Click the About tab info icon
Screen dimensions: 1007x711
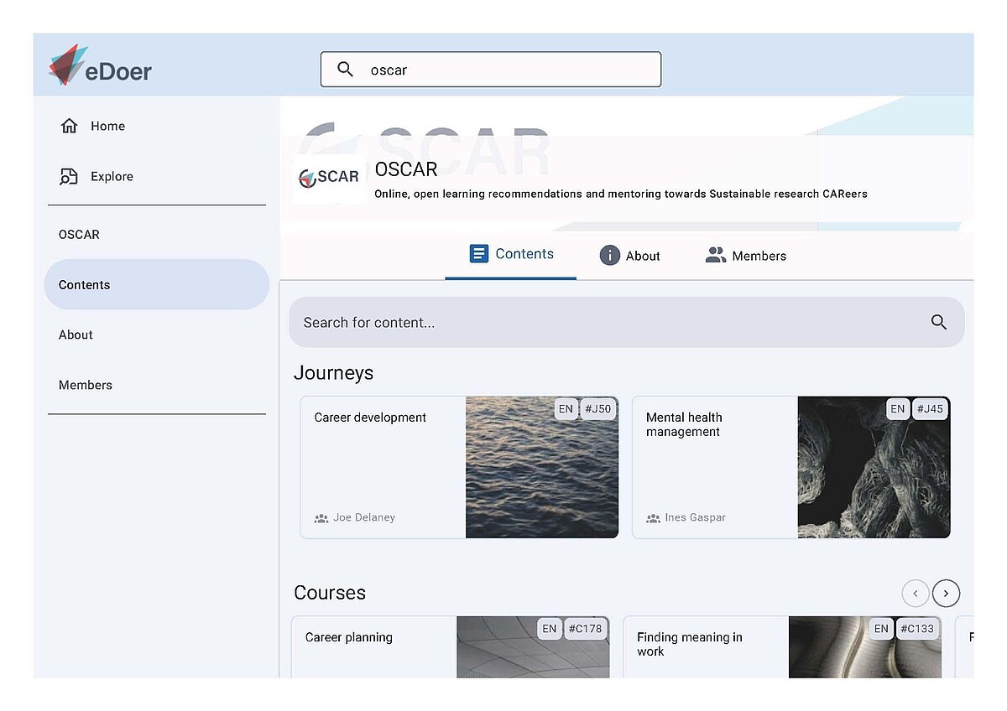click(609, 256)
